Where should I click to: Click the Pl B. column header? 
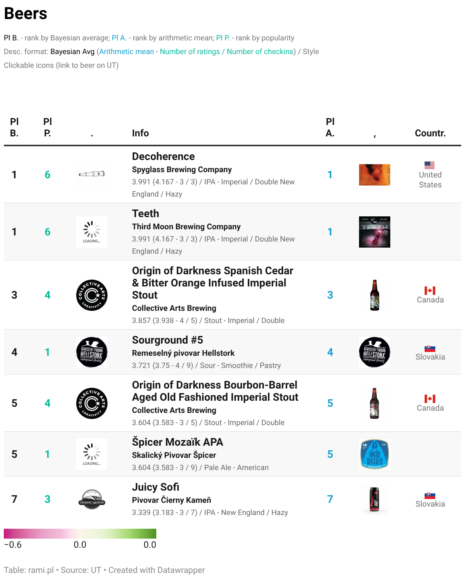[14, 127]
